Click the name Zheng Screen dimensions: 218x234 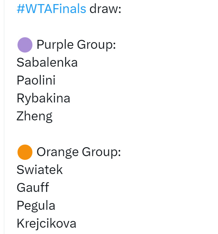point(34,116)
